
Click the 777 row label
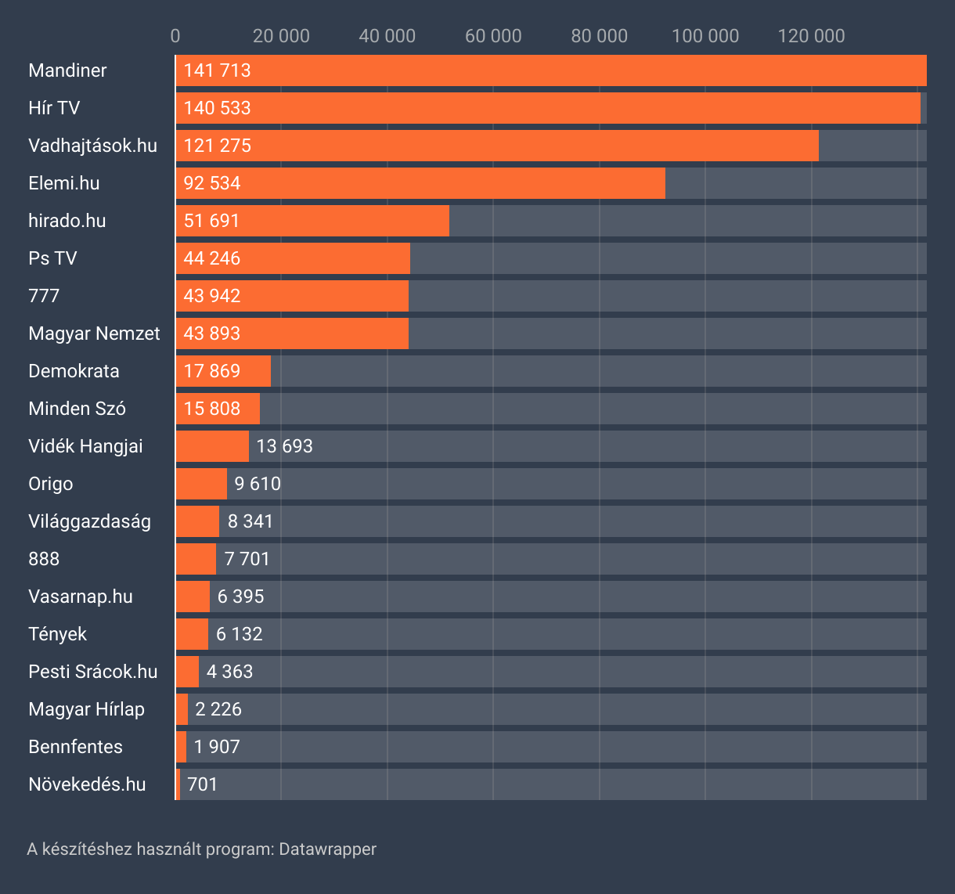(x=44, y=296)
